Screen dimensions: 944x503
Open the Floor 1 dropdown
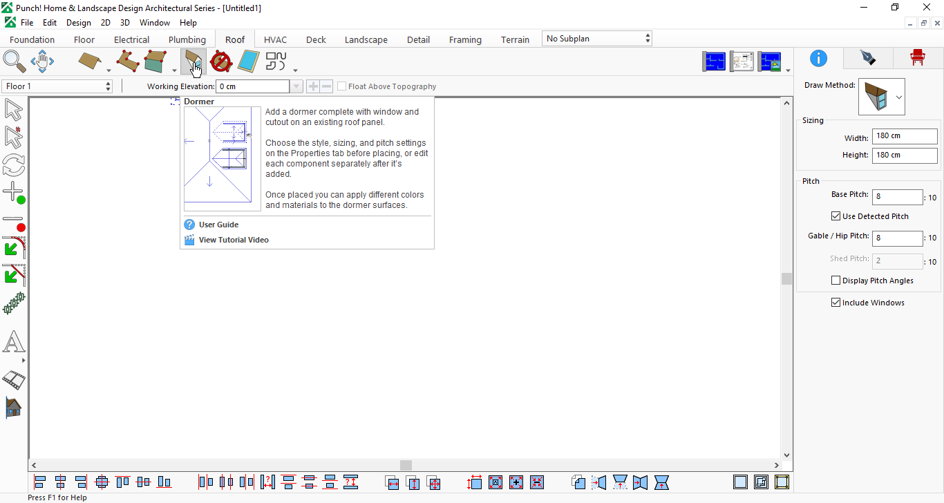(x=57, y=86)
